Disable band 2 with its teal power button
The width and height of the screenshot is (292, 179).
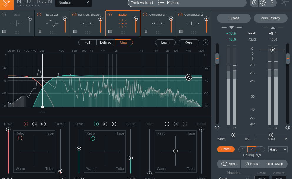tap(96, 124)
